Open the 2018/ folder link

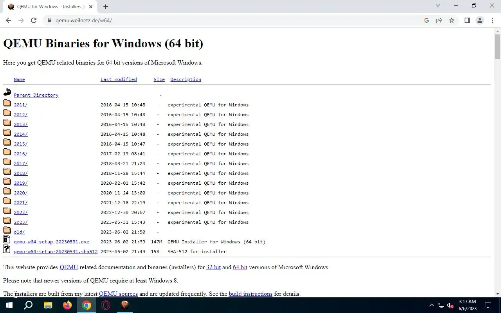(21, 173)
